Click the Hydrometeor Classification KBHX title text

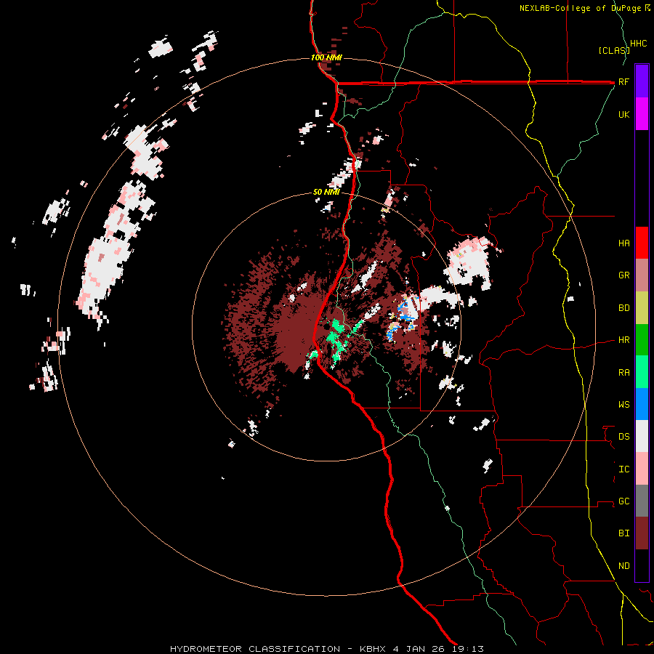coord(326,649)
